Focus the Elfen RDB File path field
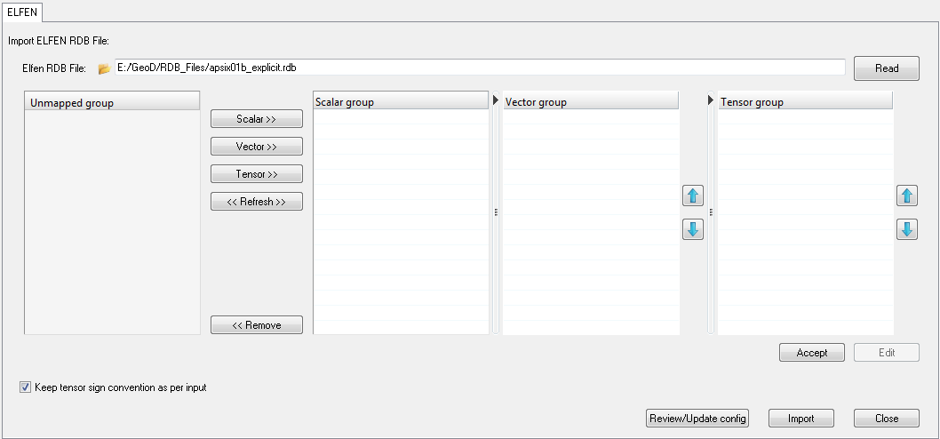940x439 pixels. coord(480,68)
